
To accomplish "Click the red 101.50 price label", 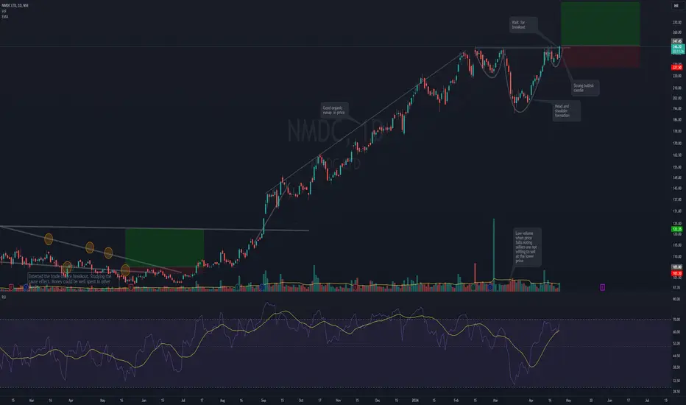I will (x=676, y=273).
